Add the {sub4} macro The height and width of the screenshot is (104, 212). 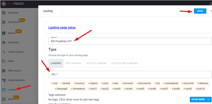(128, 89)
